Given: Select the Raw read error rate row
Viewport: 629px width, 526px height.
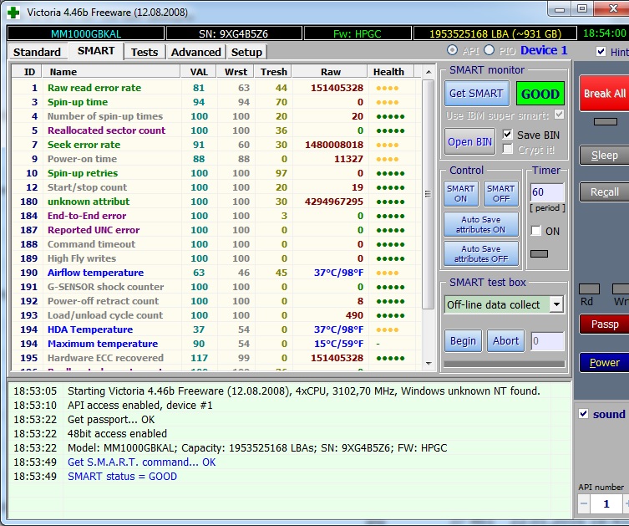Looking at the screenshot, I should (x=216, y=88).
